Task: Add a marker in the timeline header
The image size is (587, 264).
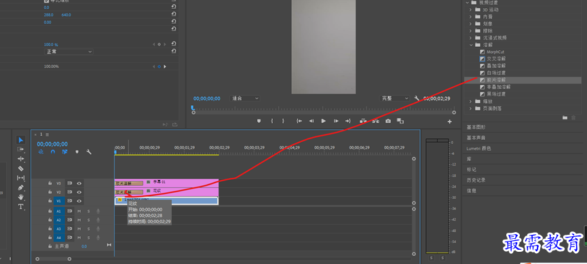Action: point(77,152)
